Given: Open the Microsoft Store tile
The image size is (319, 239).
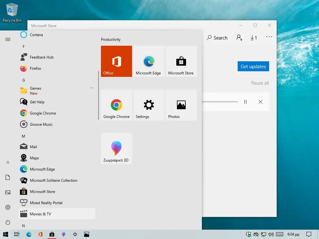Looking at the screenshot, I should [181, 61].
